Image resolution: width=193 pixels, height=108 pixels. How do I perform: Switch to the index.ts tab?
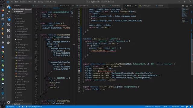pos(160,6)
